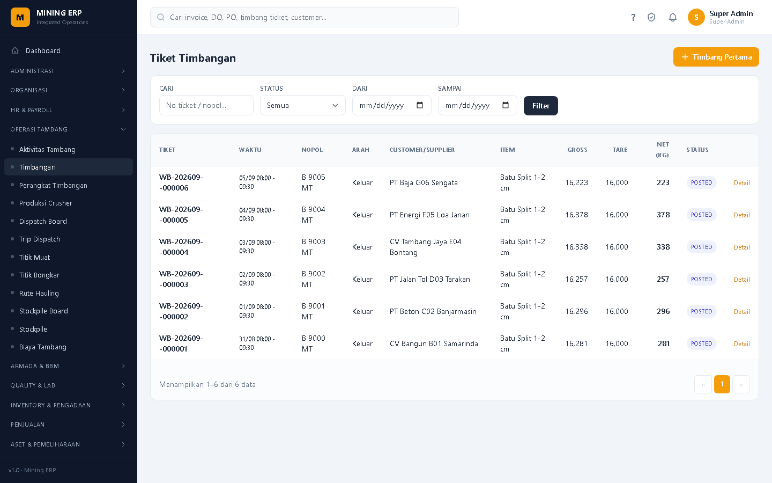This screenshot has width=772, height=483.
Task: Click the NET (KG) column header
Action: point(663,150)
